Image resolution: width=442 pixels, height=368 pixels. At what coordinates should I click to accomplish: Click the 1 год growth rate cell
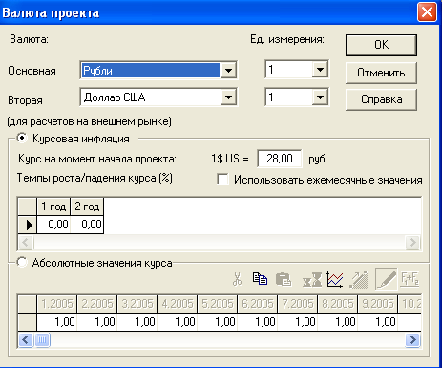point(53,225)
